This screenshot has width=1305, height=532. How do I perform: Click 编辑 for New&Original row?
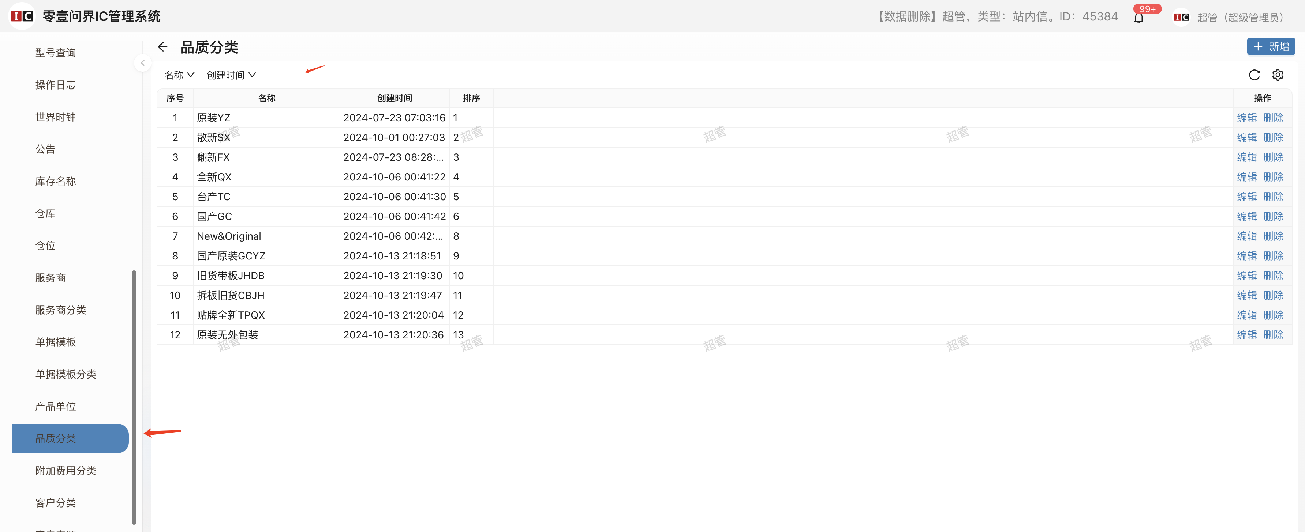coord(1247,236)
